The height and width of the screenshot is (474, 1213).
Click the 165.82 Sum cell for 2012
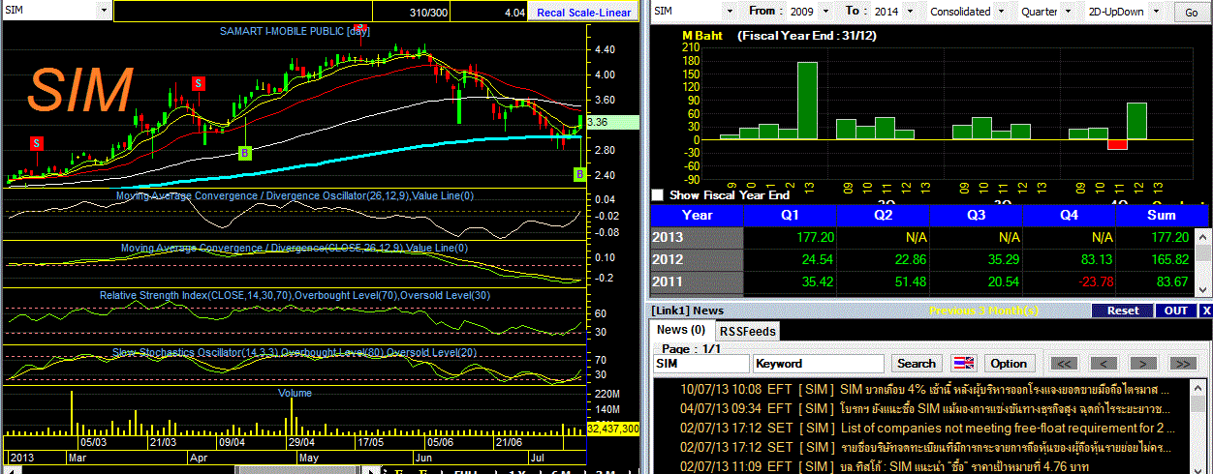[x=1156, y=259]
